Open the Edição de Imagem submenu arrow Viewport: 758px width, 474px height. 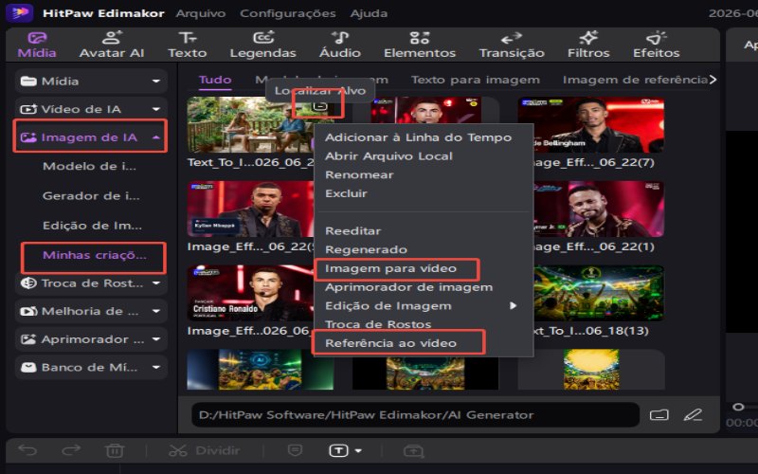[x=513, y=305]
